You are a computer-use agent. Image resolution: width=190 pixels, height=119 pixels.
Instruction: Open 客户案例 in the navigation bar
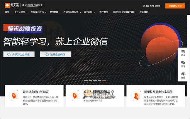point(104,12)
